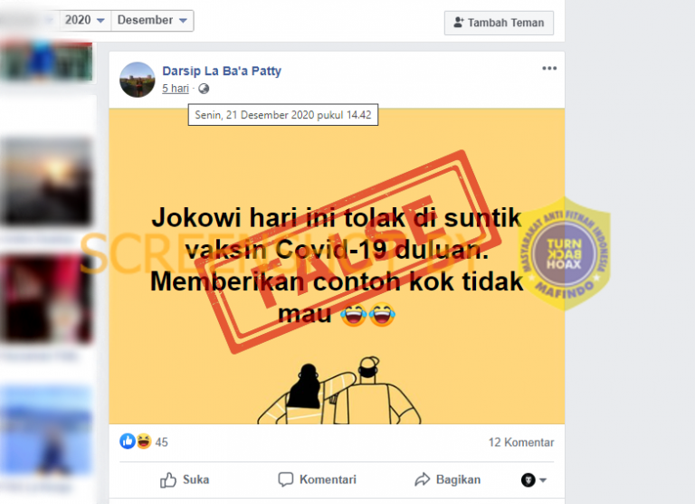Click the Komentari speech bubble button
Viewport: 695px width, 504px height.
click(x=317, y=480)
